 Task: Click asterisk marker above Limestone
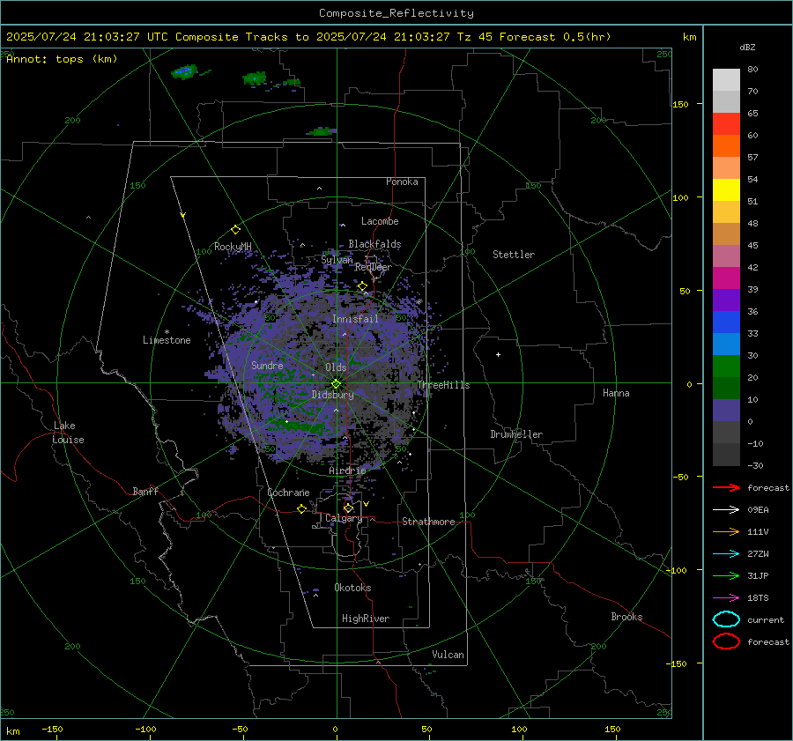tap(167, 332)
